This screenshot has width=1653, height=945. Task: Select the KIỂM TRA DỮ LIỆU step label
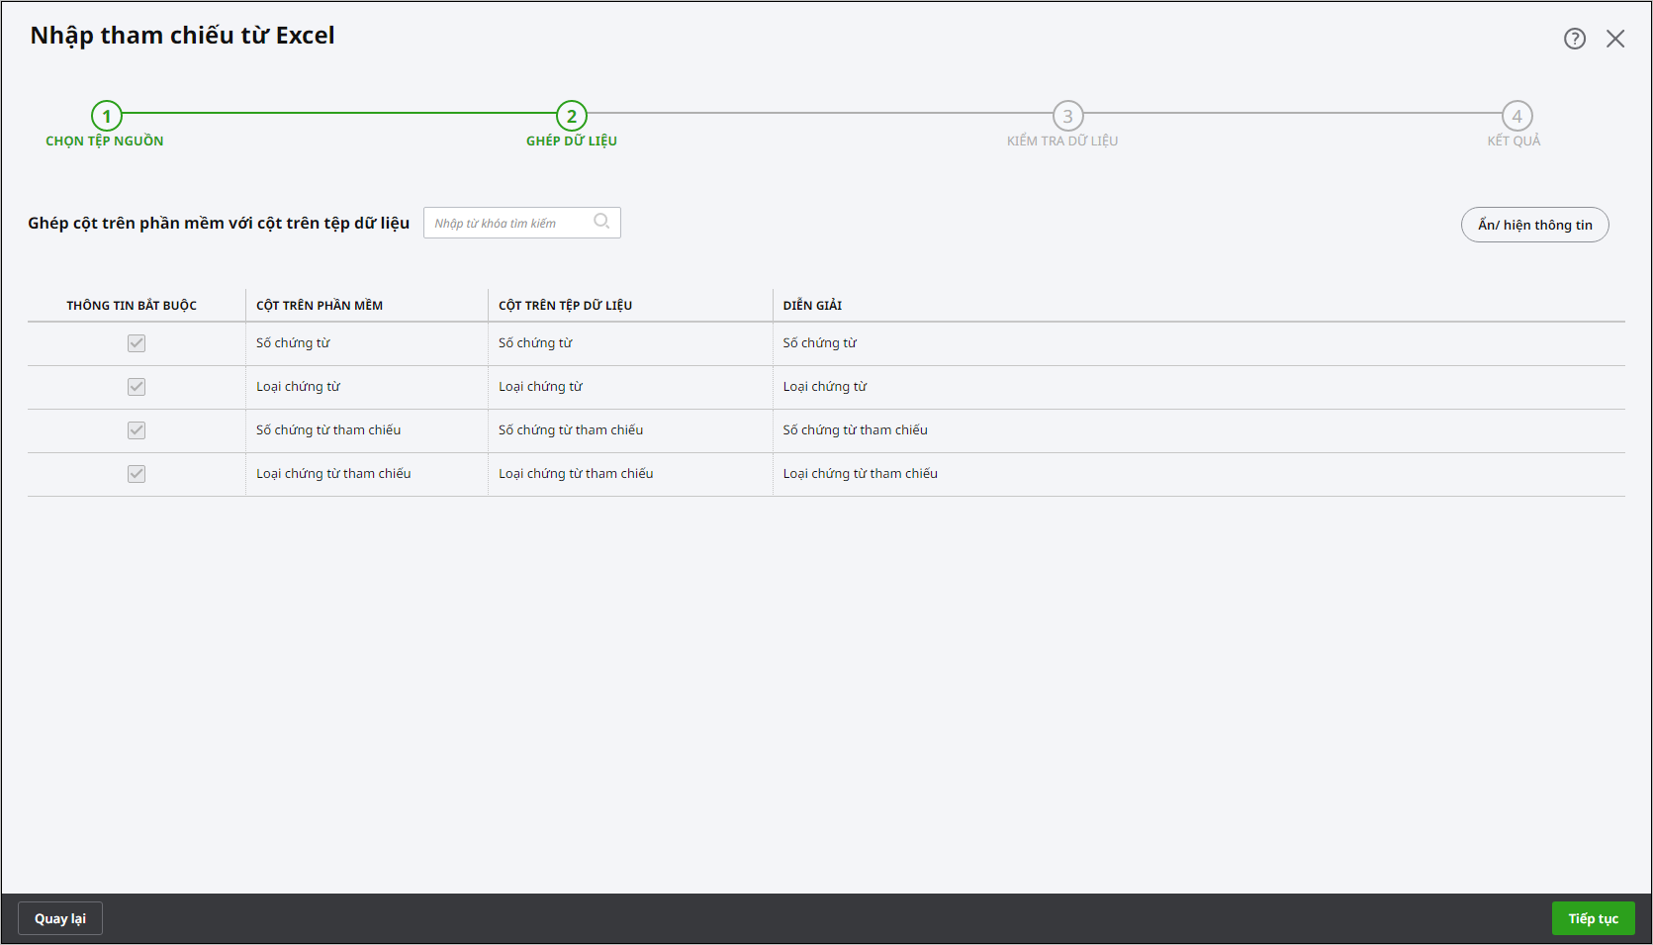1062,141
